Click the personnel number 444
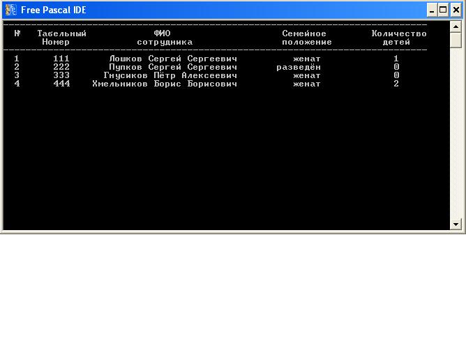The image size is (466, 357). [x=61, y=84]
